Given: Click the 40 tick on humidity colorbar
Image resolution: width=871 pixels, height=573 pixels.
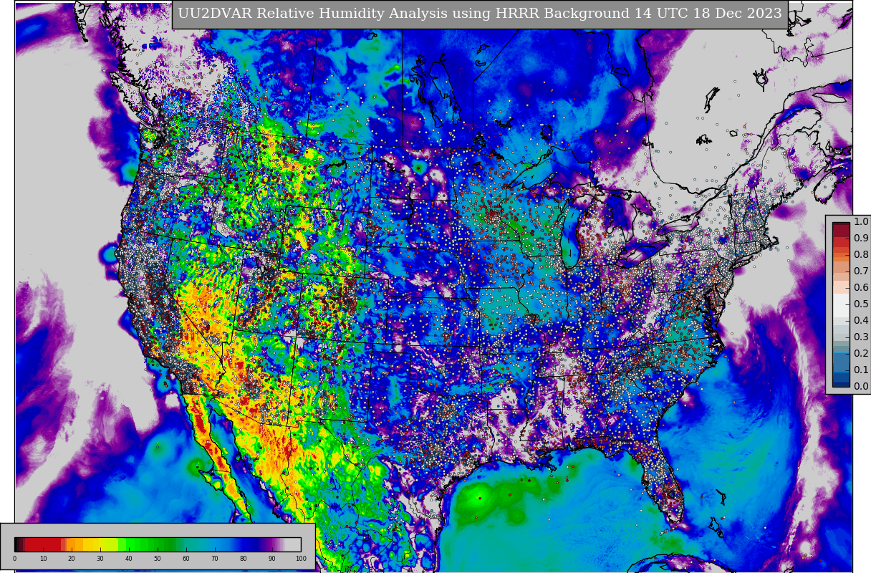Looking at the screenshot, I should [129, 559].
